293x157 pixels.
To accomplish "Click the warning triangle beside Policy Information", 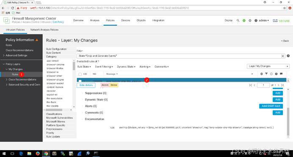I will tap(37, 40).
